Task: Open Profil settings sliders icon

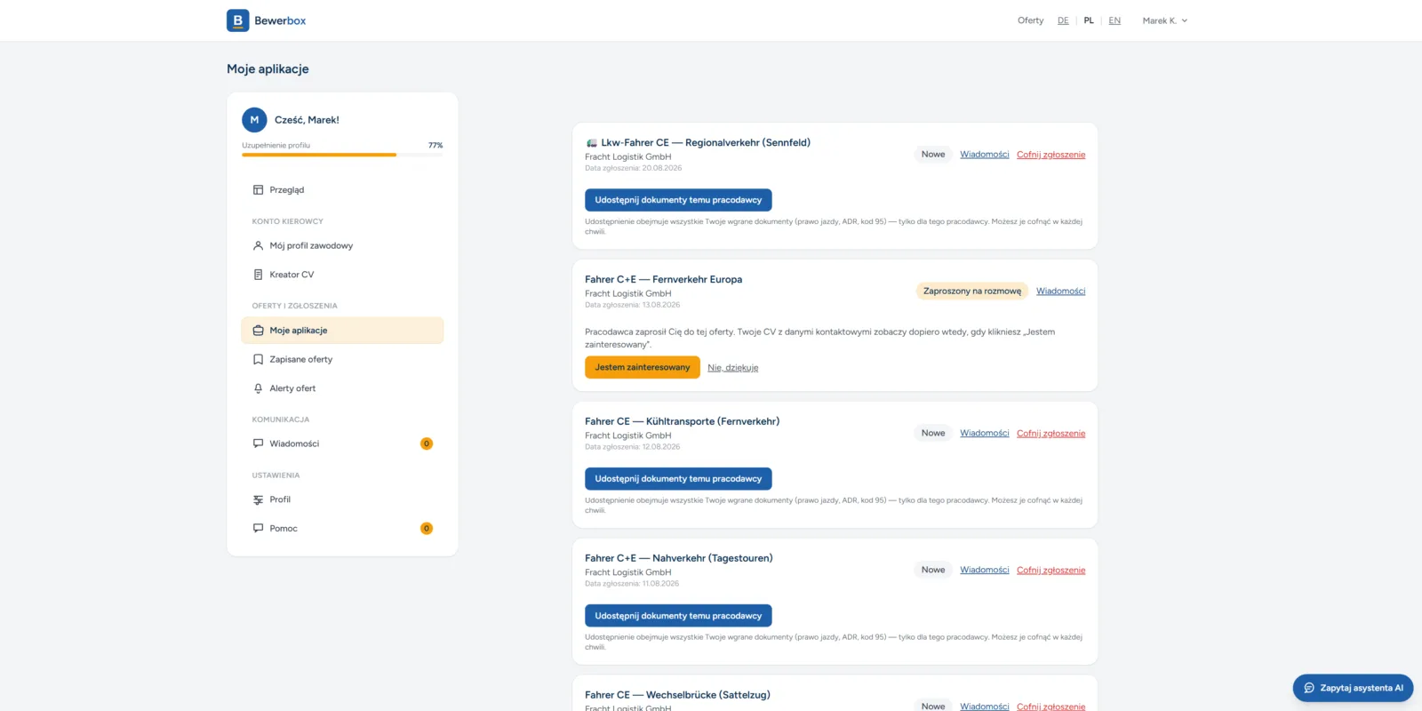Action: click(258, 499)
